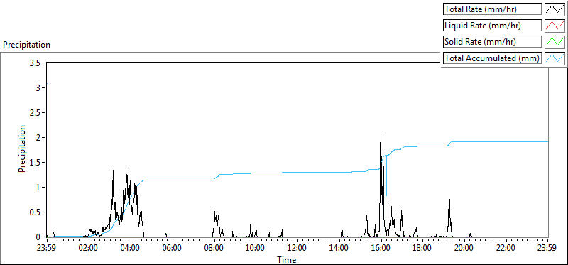Image resolution: width=568 pixels, height=265 pixels.
Task: Click the 14:00 time axis label
Action: (x=339, y=249)
